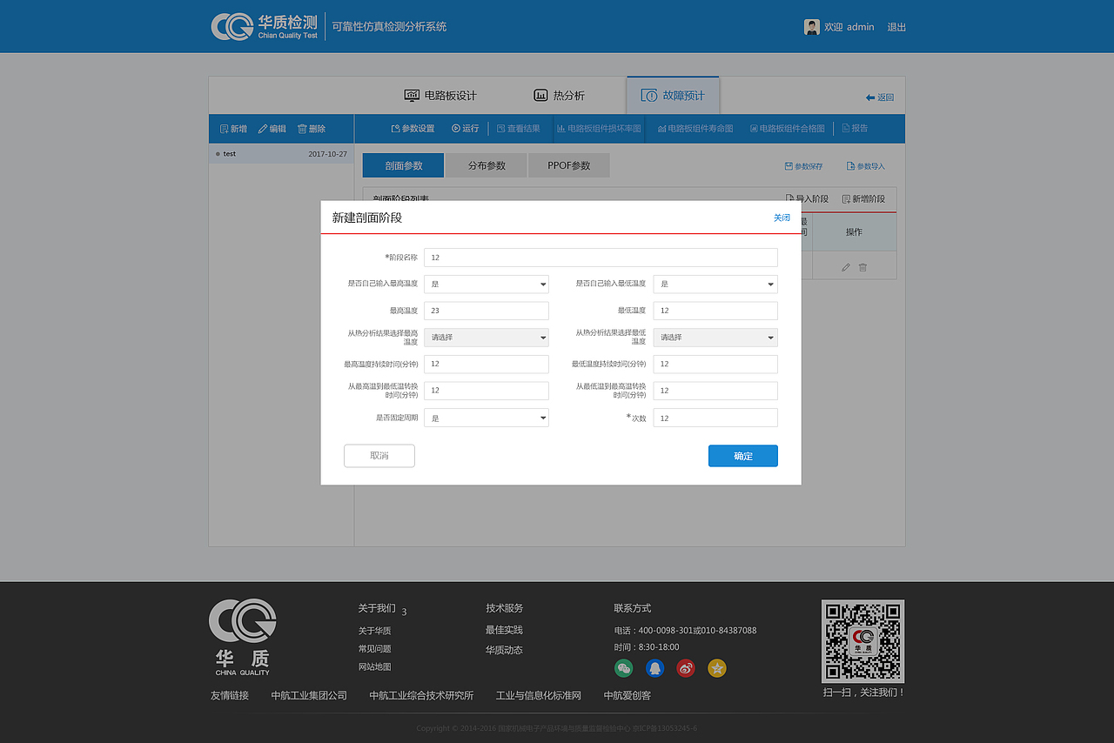
Task: Select the 剖面参数 sub-tab
Action: [x=403, y=165]
